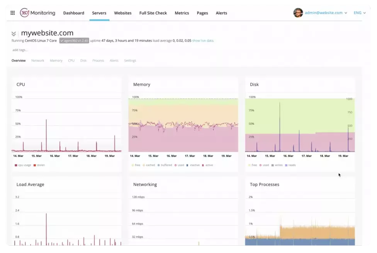Toggle the cached series in Memory legend
This screenshot has height=253, width=377.
pyautogui.click(x=150, y=165)
